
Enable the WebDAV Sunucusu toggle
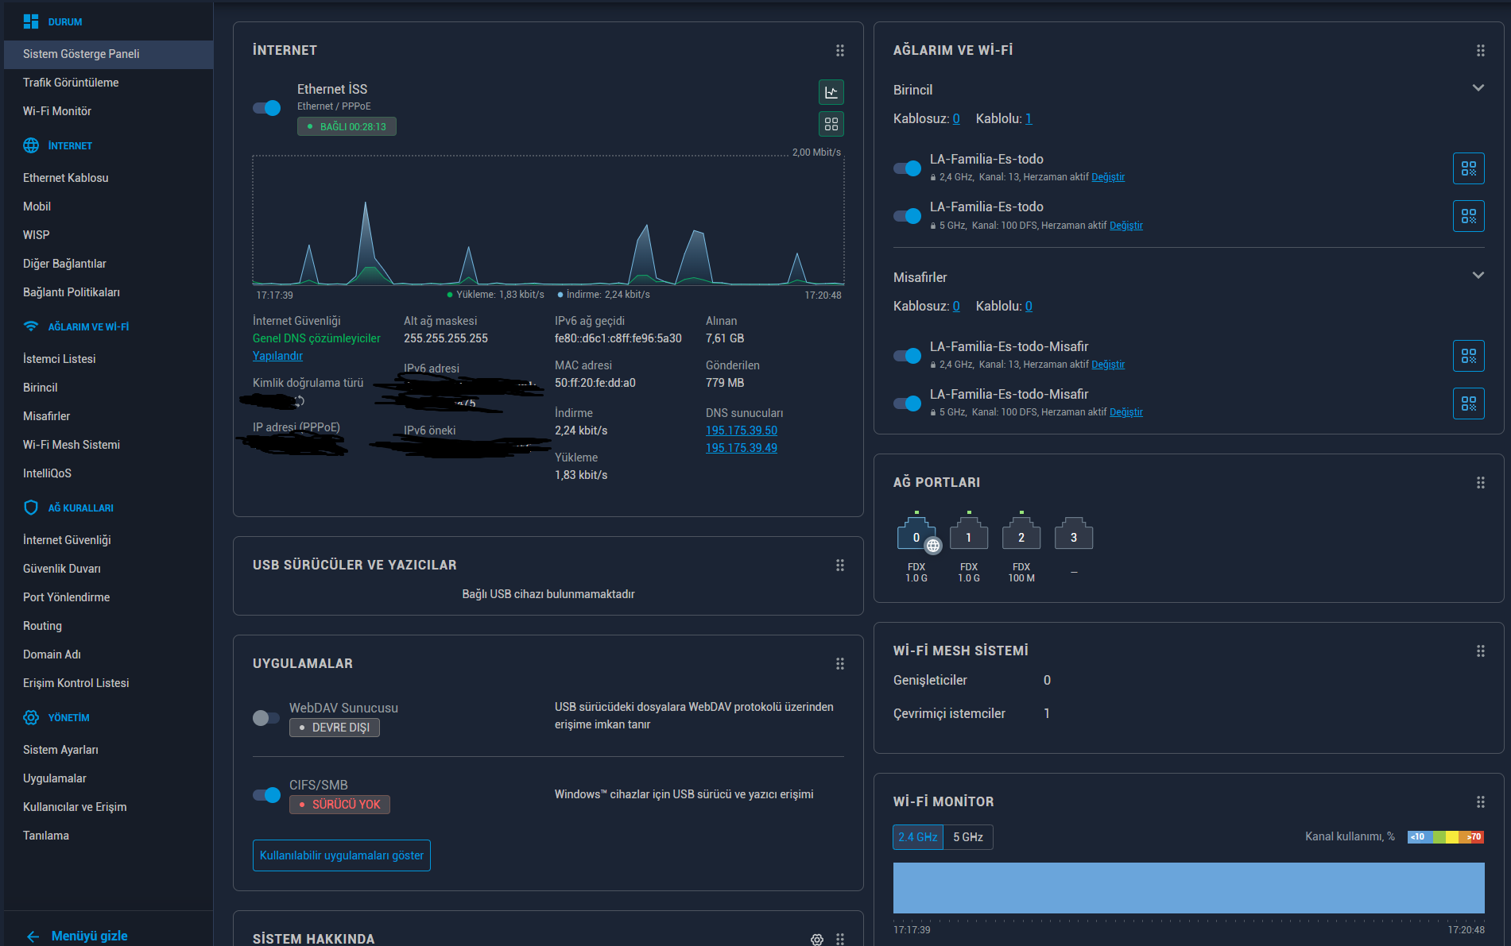pyautogui.click(x=266, y=718)
